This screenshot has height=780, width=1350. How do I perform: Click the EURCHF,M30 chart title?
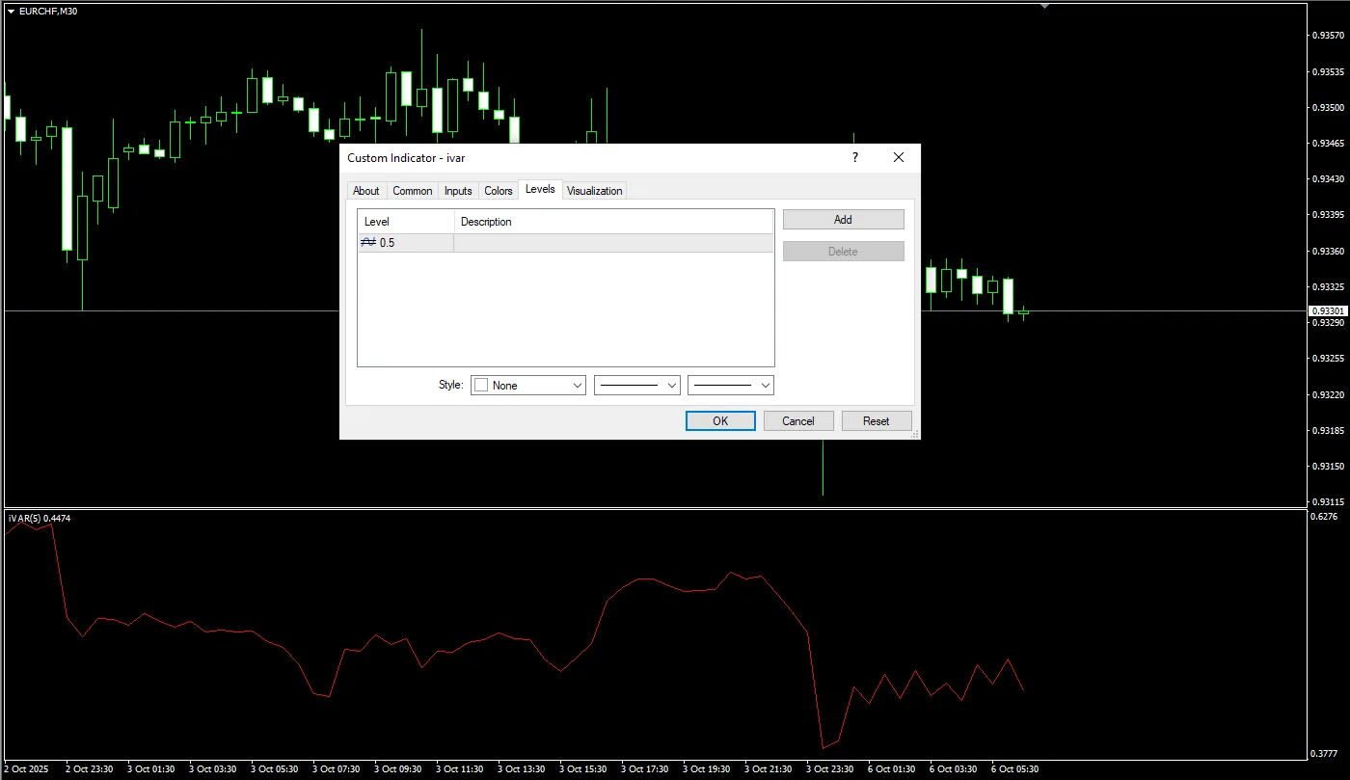[48, 11]
